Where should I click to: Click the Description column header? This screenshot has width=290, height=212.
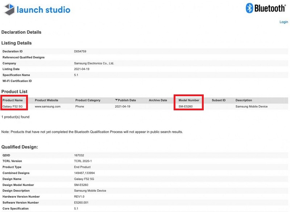[244, 100]
